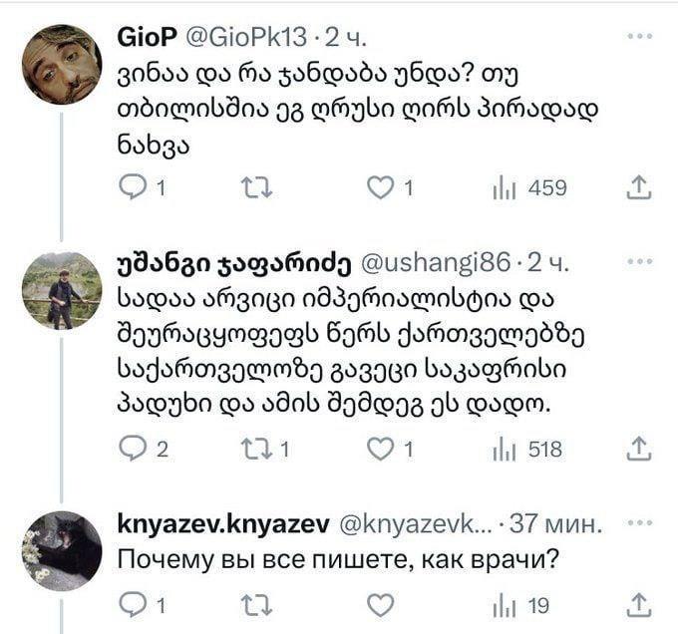The image size is (678, 634).
Task: Share GioP's tweet
Action: point(641,187)
